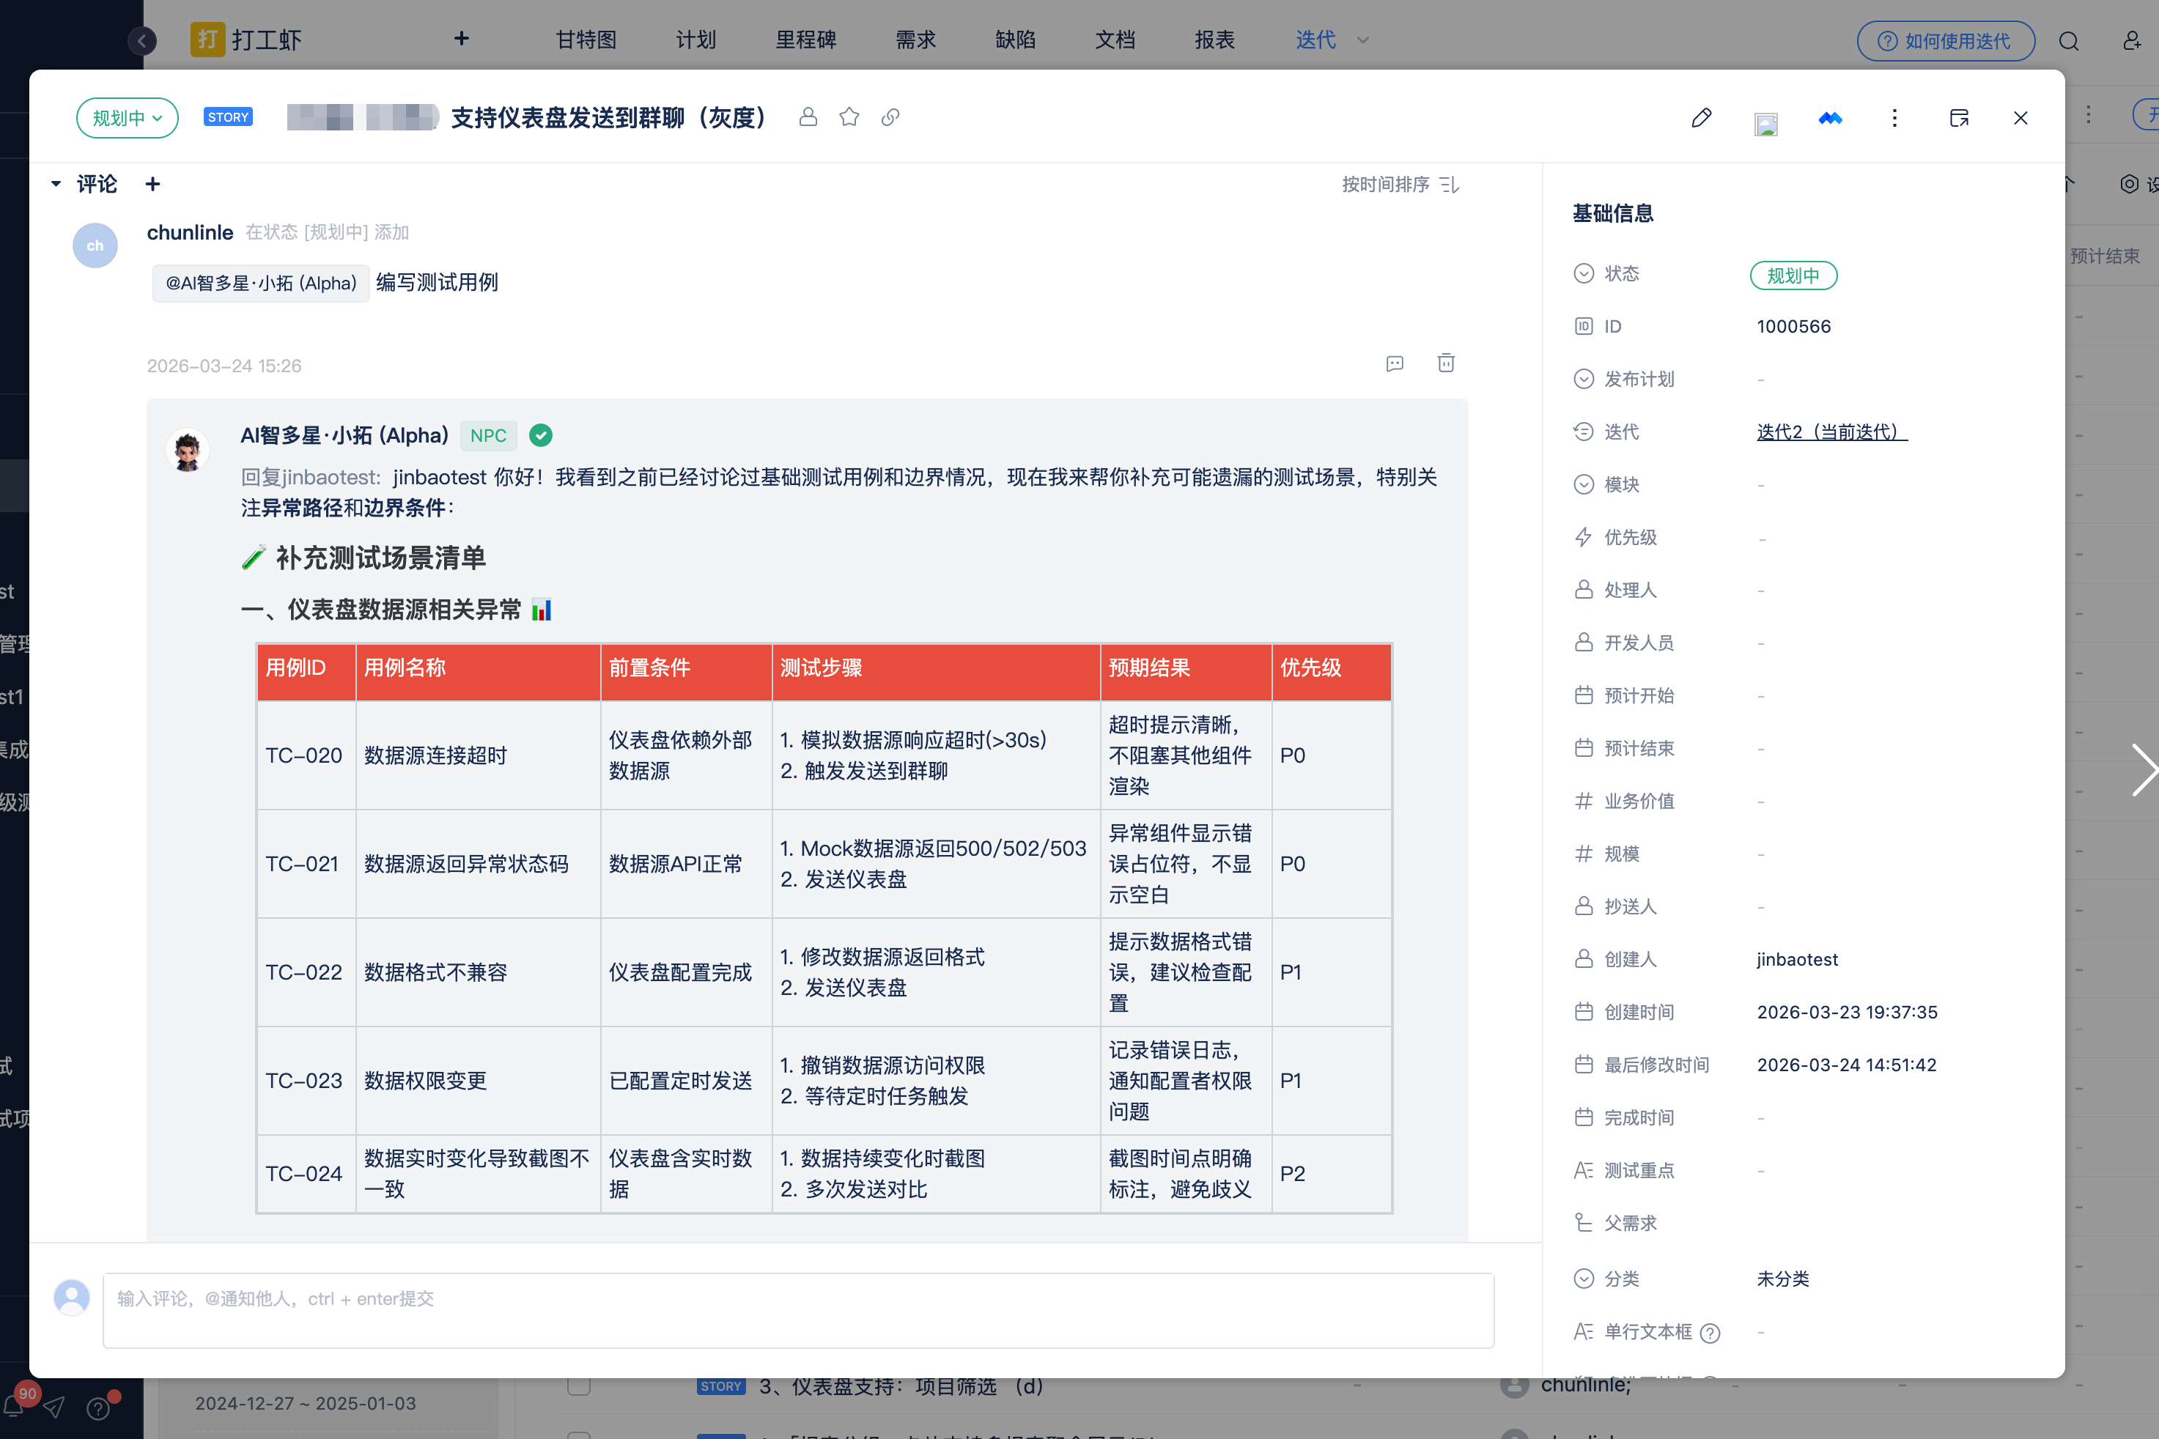Focus the comment input box

tap(797, 1309)
